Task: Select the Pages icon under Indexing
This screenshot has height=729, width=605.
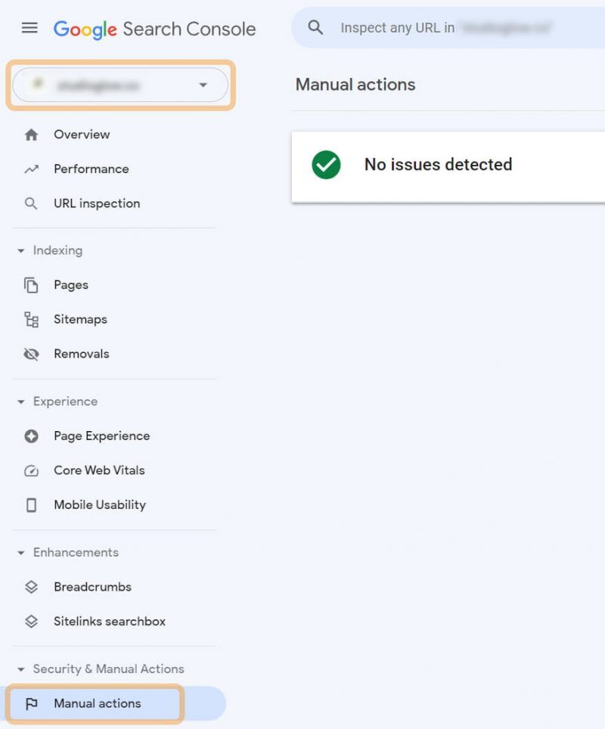Action: click(x=31, y=284)
